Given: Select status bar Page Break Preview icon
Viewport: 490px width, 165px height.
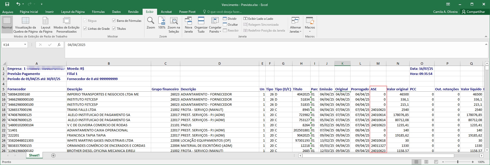Looking at the screenshot, I should pyautogui.click(x=436, y=162).
